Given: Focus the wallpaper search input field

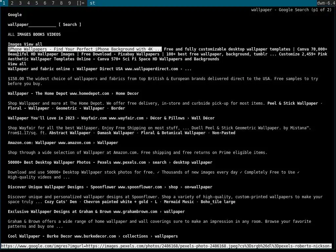Looking at the screenshot, I should click(x=32, y=24).
